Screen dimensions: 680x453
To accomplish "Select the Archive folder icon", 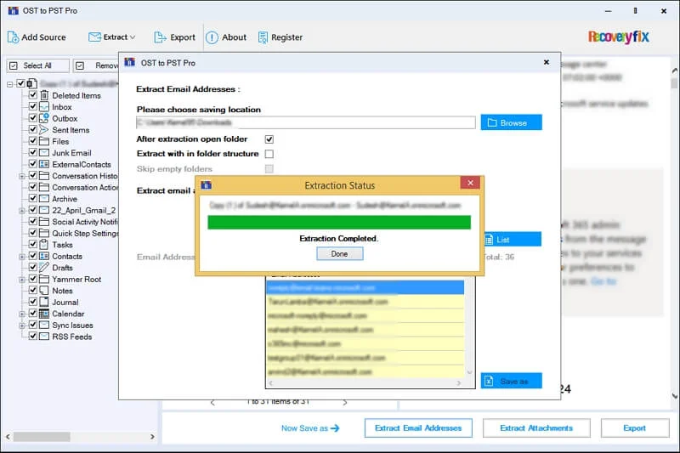I will point(44,199).
